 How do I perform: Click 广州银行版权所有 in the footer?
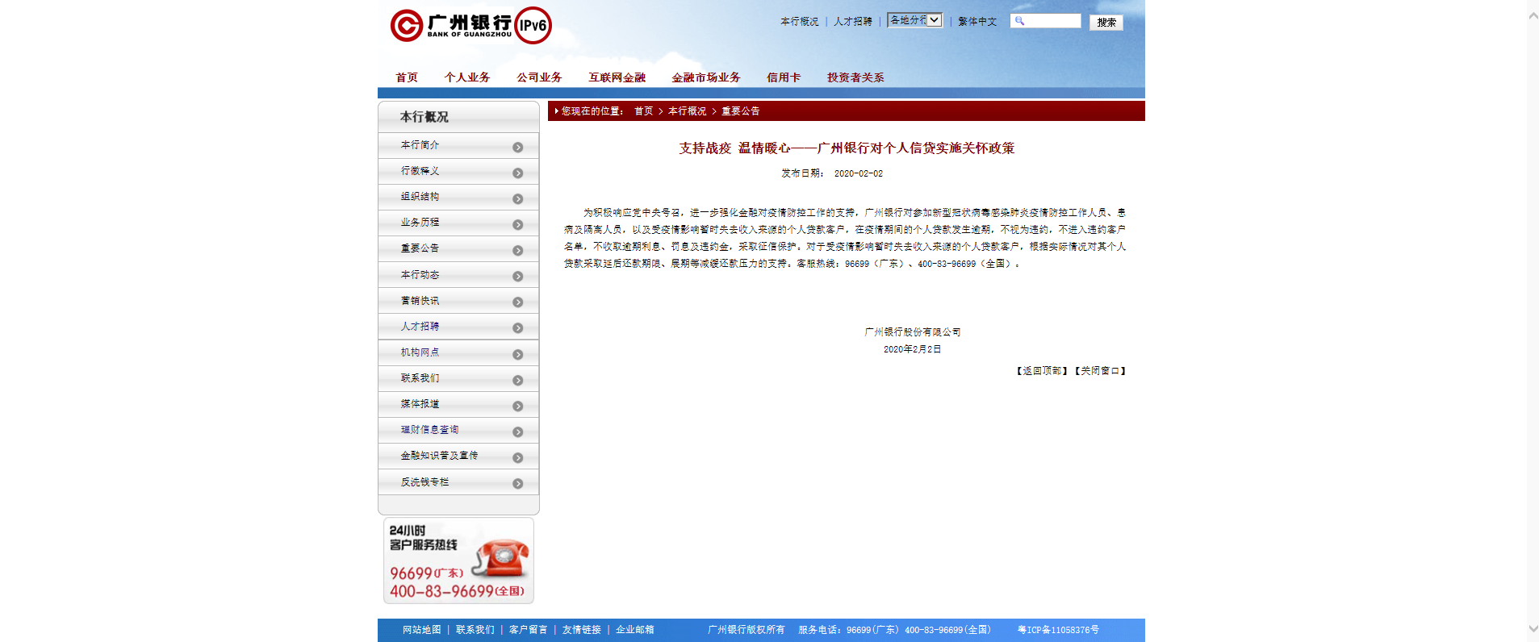[746, 630]
